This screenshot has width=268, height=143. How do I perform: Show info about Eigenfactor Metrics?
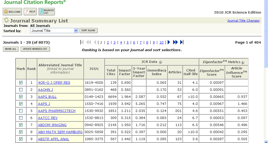tap(243, 62)
